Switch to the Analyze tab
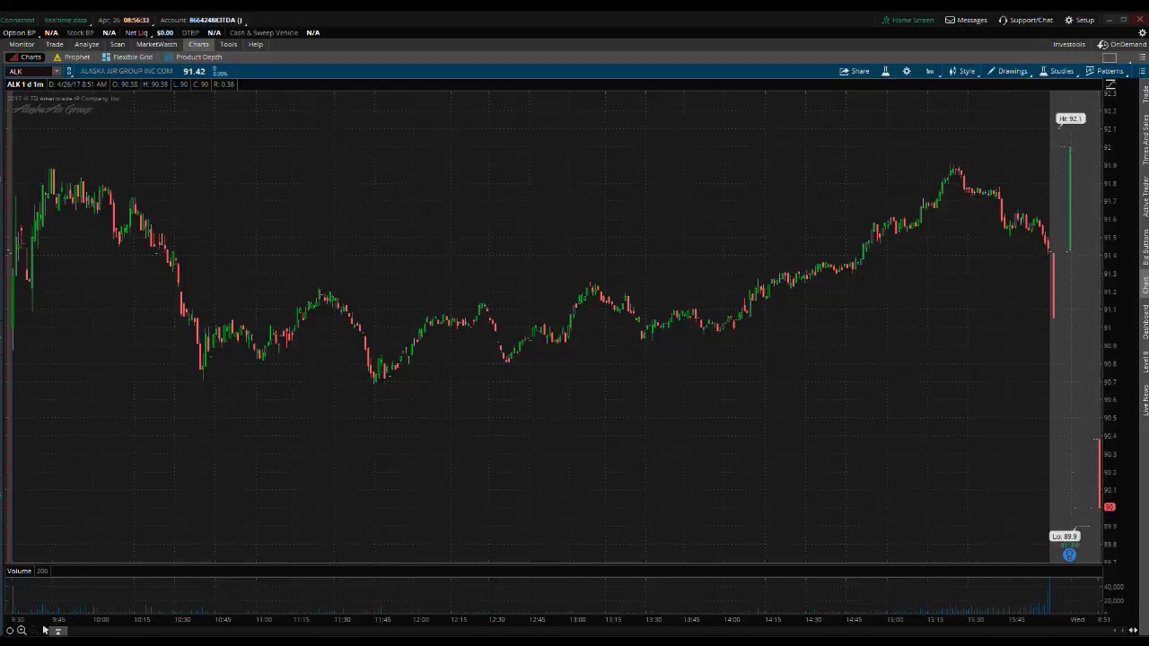 click(x=87, y=44)
